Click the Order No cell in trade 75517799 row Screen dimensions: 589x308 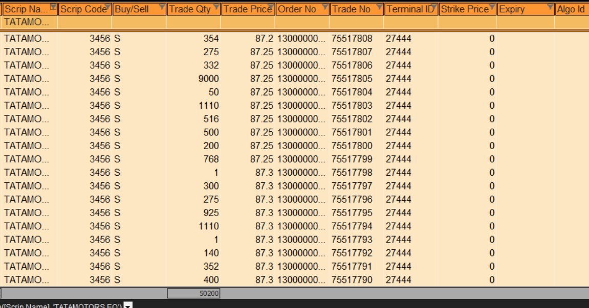point(302,159)
